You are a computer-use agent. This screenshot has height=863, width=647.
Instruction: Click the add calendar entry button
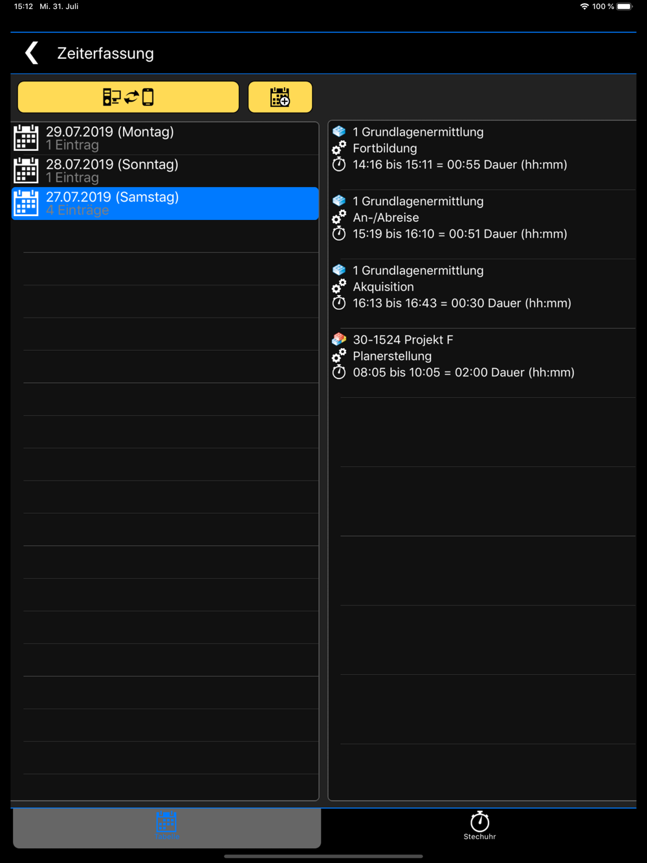280,97
